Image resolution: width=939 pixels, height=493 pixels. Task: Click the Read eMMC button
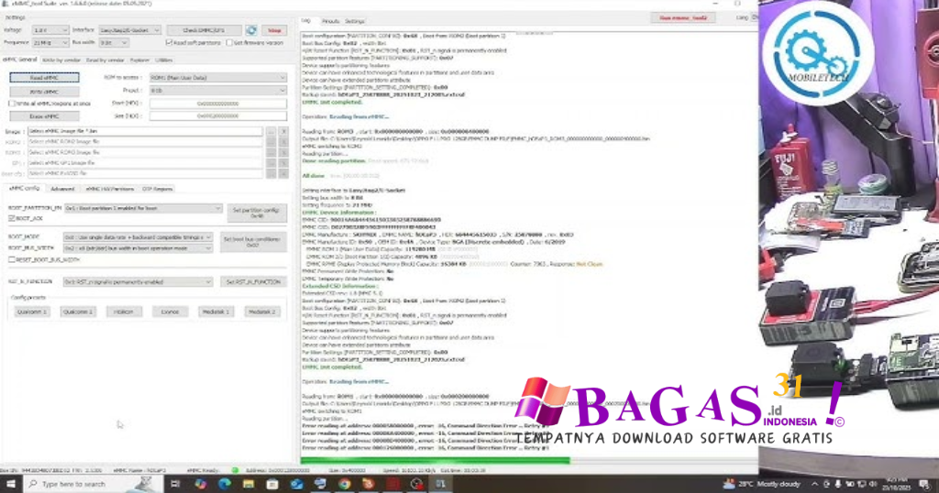44,78
